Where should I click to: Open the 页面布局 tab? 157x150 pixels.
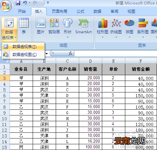click(x=60, y=12)
